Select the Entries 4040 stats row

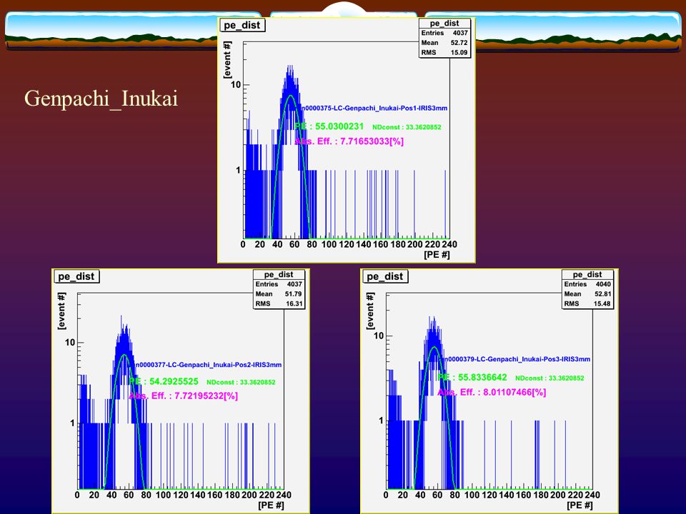pyautogui.click(x=587, y=284)
